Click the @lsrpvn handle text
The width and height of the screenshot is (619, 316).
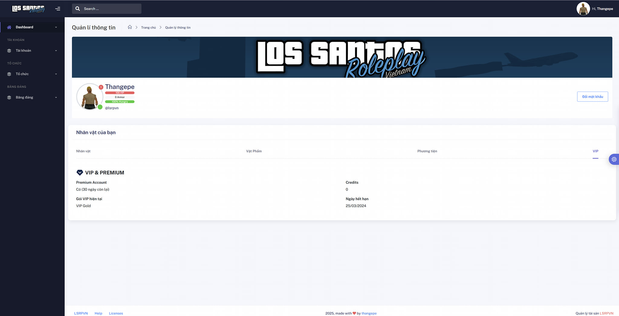tap(112, 108)
